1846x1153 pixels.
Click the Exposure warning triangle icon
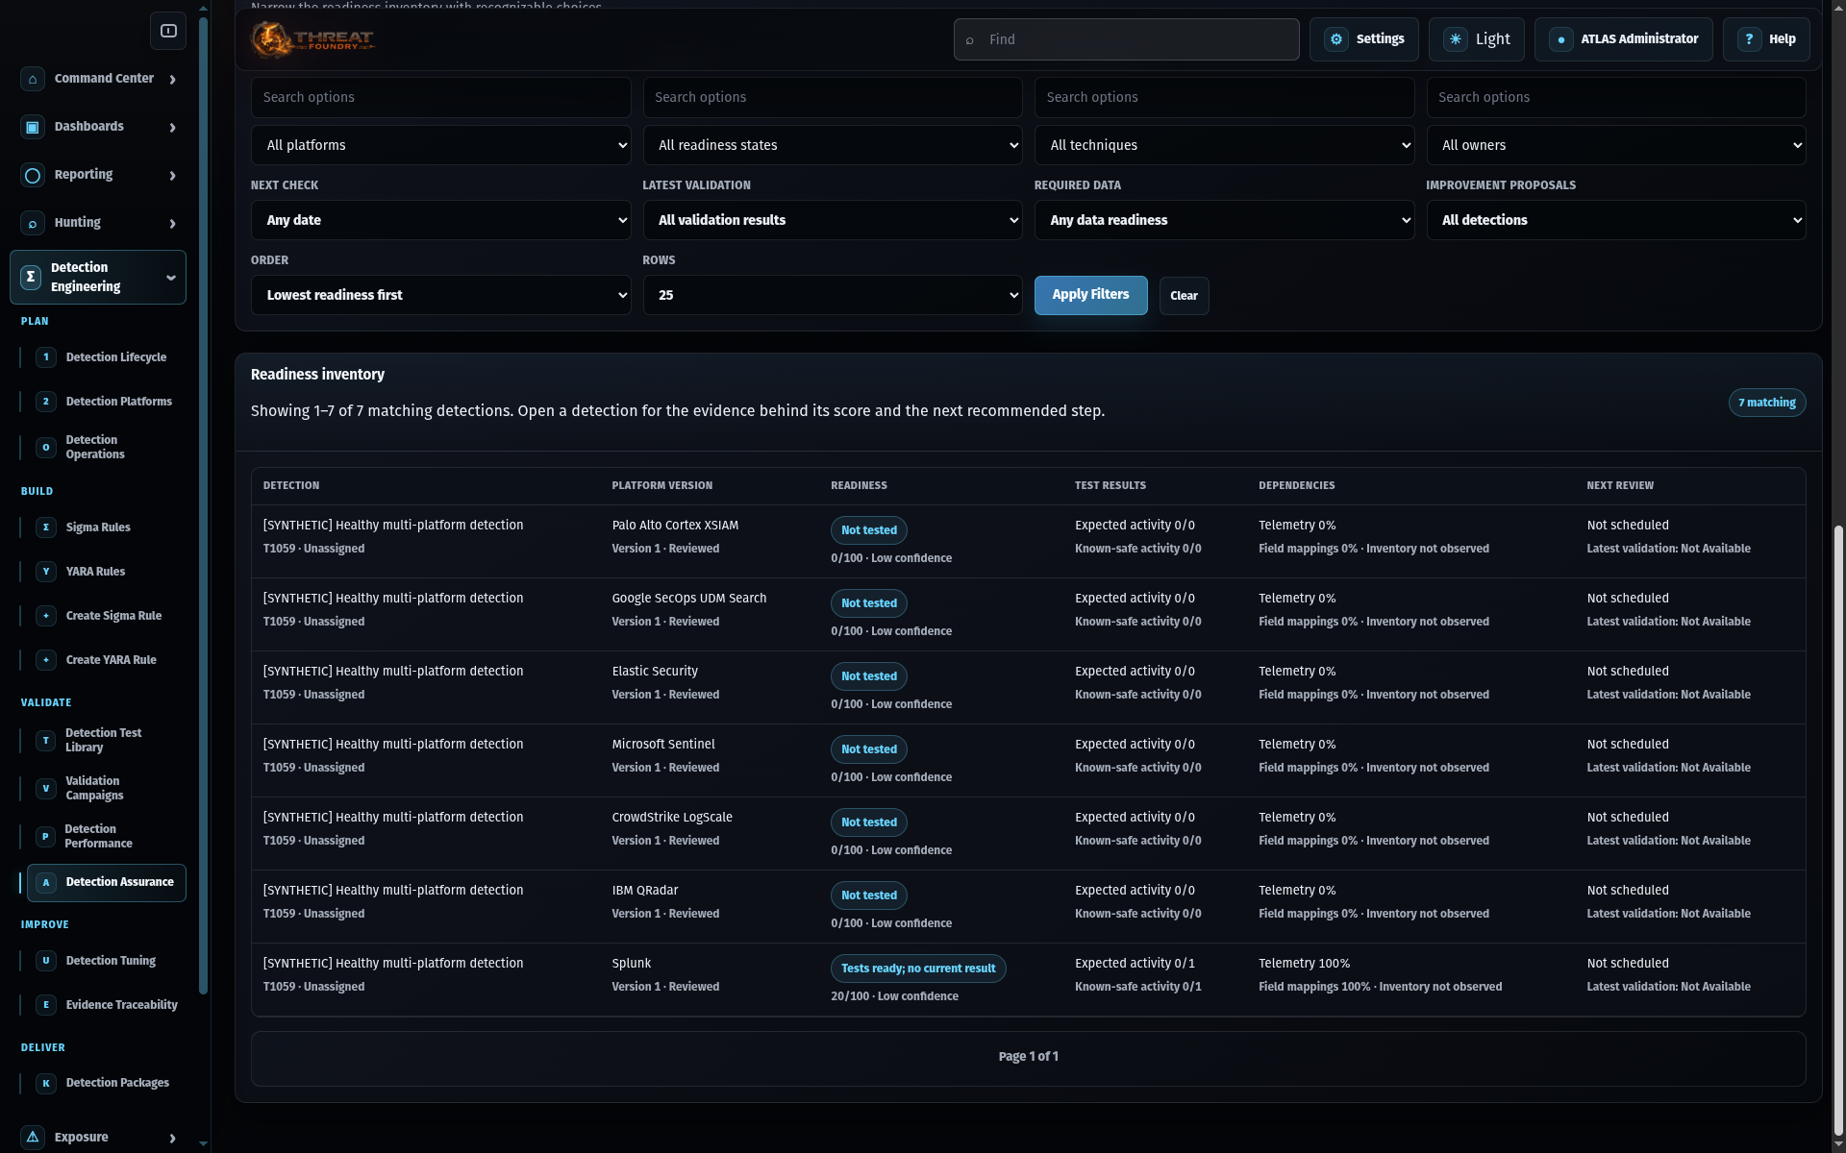[x=33, y=1137]
